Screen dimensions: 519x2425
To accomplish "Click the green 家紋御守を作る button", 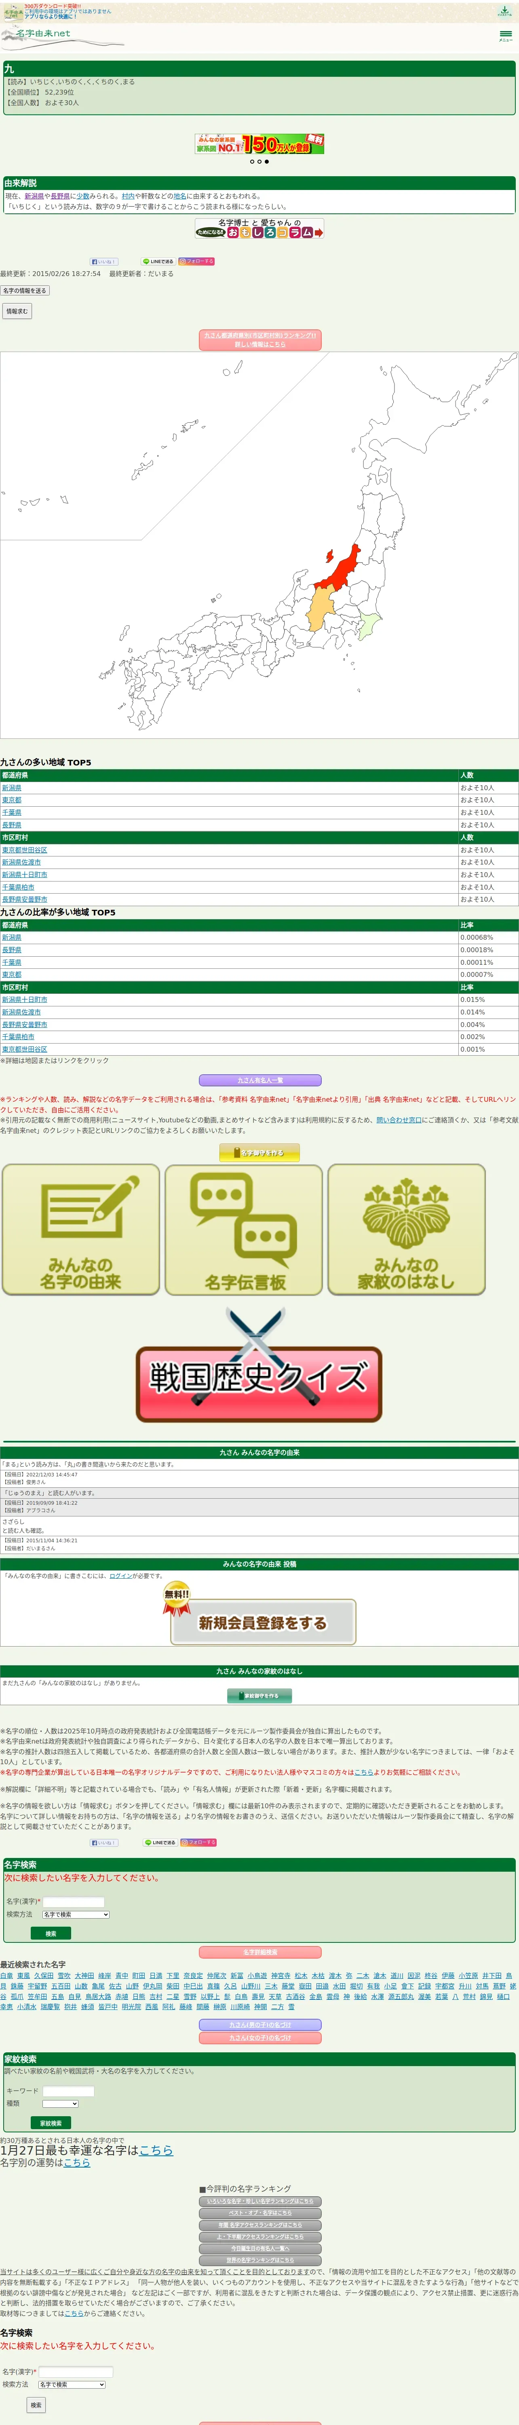I will coord(259,1695).
